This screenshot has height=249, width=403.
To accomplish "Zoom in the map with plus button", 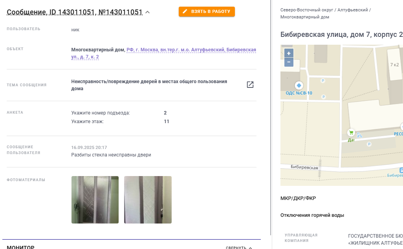I will tap(289, 53).
